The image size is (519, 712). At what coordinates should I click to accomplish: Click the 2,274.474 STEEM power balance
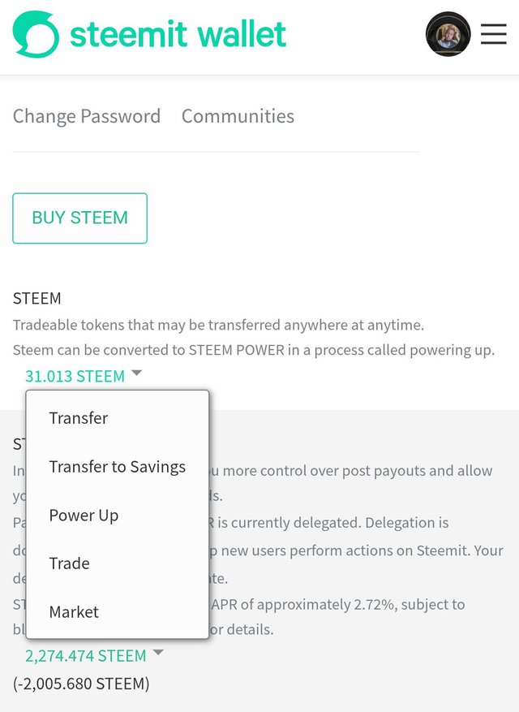pos(86,656)
